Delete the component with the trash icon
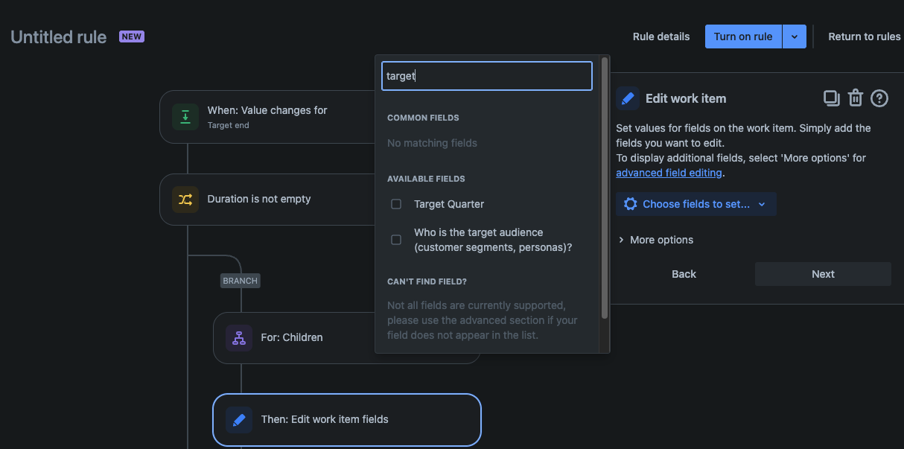 (855, 98)
